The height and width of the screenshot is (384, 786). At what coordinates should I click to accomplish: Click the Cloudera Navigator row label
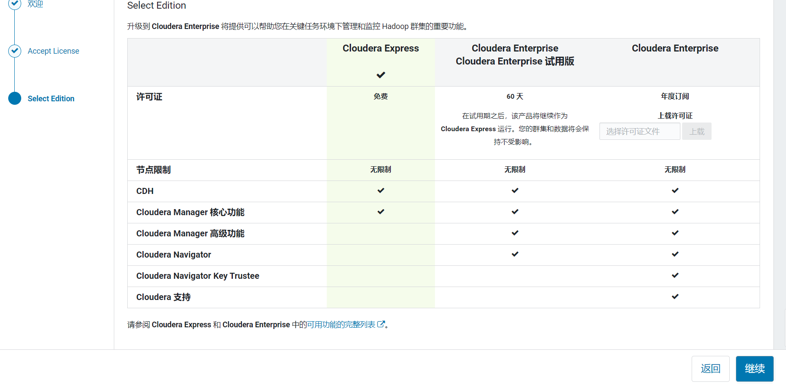click(x=174, y=255)
